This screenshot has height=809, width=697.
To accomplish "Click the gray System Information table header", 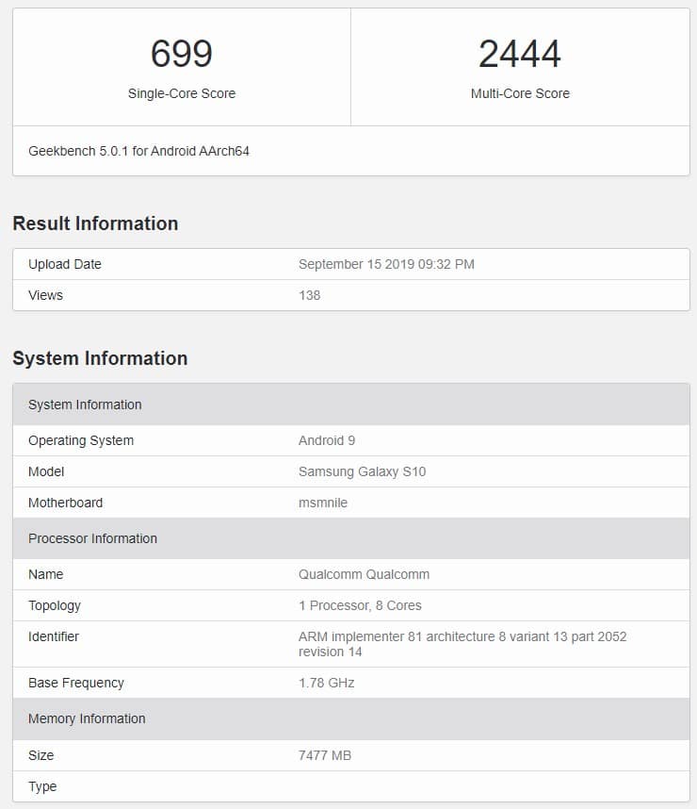I will pos(85,404).
